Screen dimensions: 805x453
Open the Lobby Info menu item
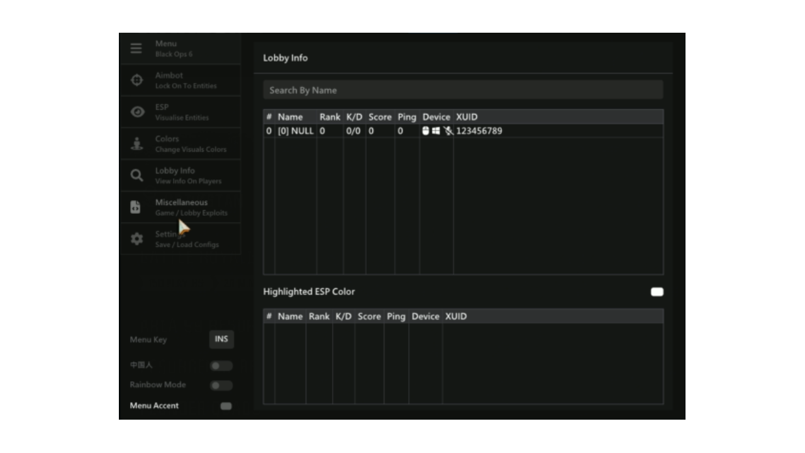coord(180,176)
